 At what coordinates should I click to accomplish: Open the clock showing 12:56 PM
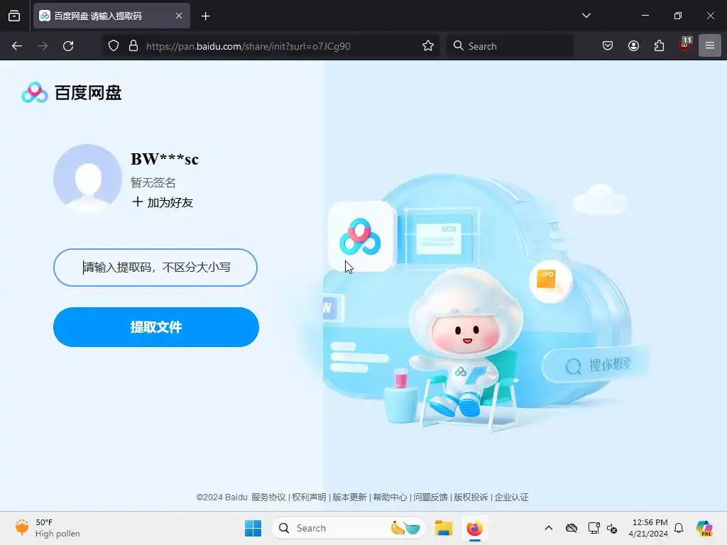click(648, 528)
